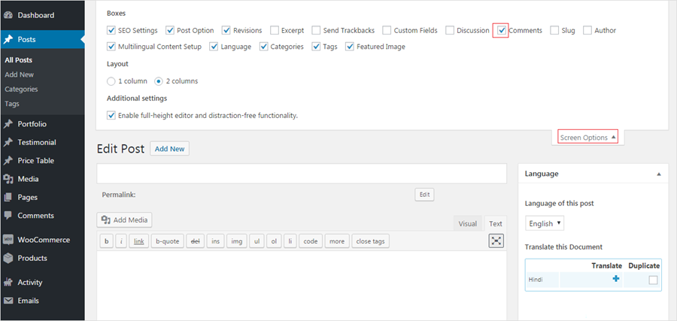Click the blue plus Translate icon for Hindi
677x321 pixels.
click(616, 279)
